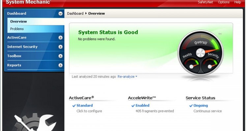Viewport: 247px width, 131px height.
Task: Click the AcceleWrite™ section heading
Action: pyautogui.click(x=142, y=98)
